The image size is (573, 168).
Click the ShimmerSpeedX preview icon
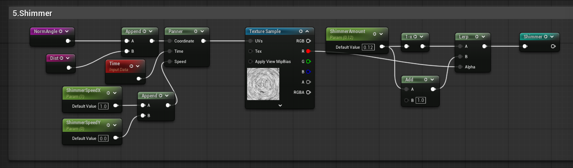[108, 93]
